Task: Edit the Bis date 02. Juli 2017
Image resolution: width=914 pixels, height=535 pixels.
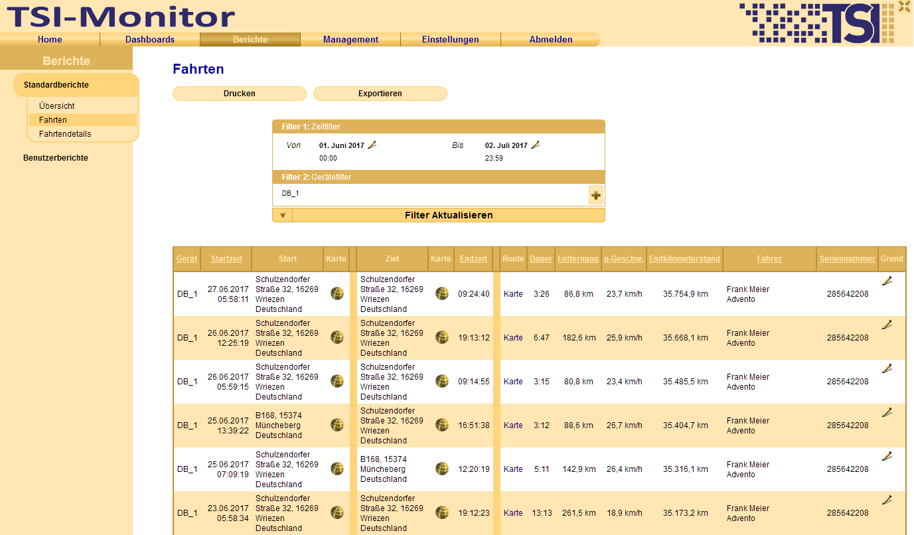Action: tap(536, 145)
